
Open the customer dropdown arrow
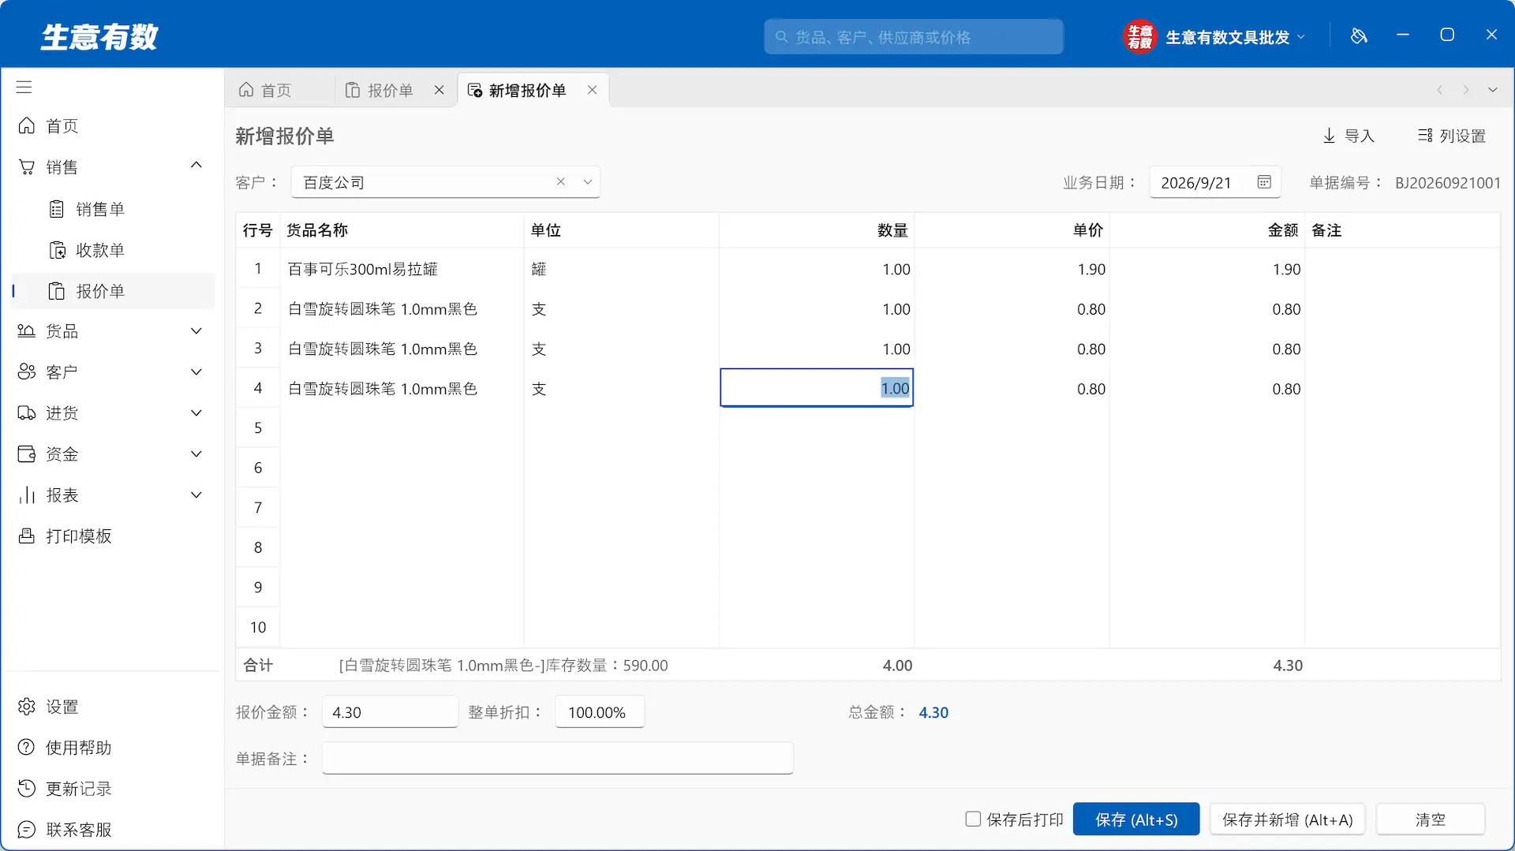coord(588,182)
